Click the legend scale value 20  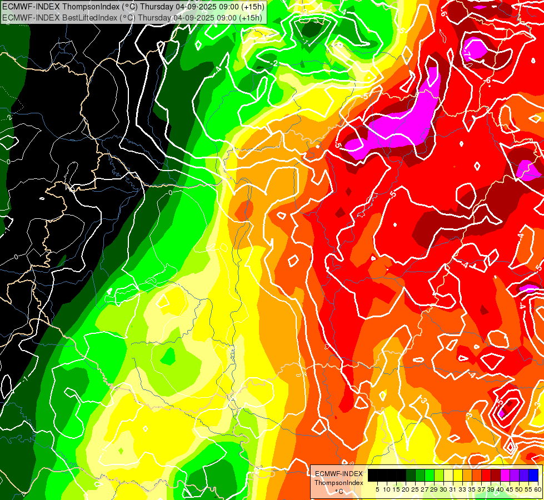(x=406, y=489)
